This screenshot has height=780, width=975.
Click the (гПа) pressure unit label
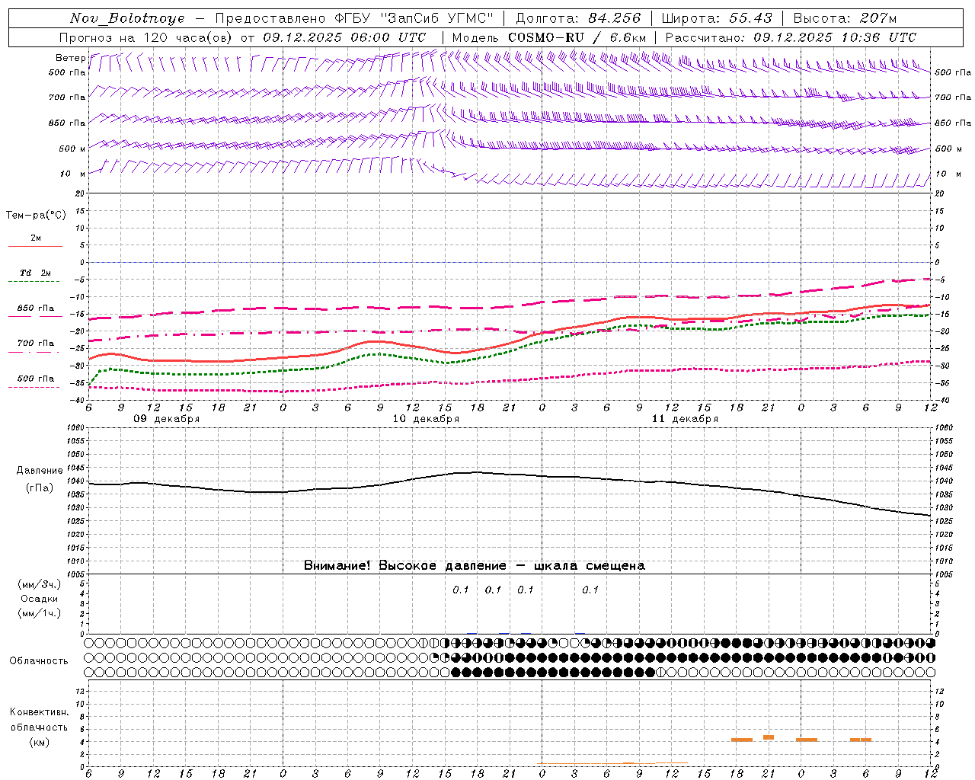click(40, 487)
